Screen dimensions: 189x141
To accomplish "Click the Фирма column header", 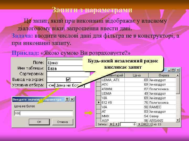I will 162,75.
